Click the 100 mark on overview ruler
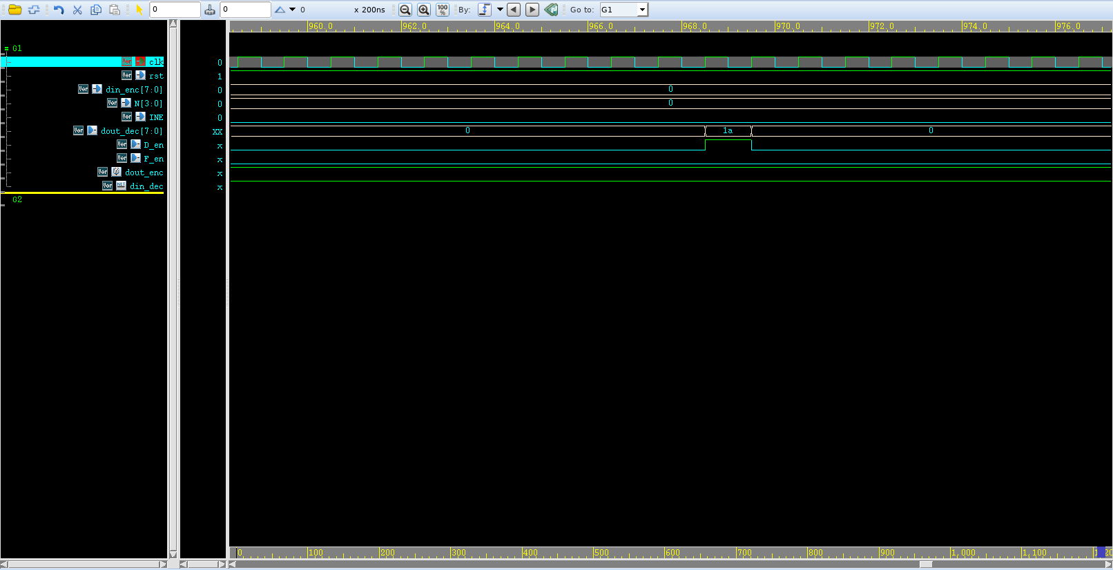The width and height of the screenshot is (1113, 570). [x=316, y=553]
